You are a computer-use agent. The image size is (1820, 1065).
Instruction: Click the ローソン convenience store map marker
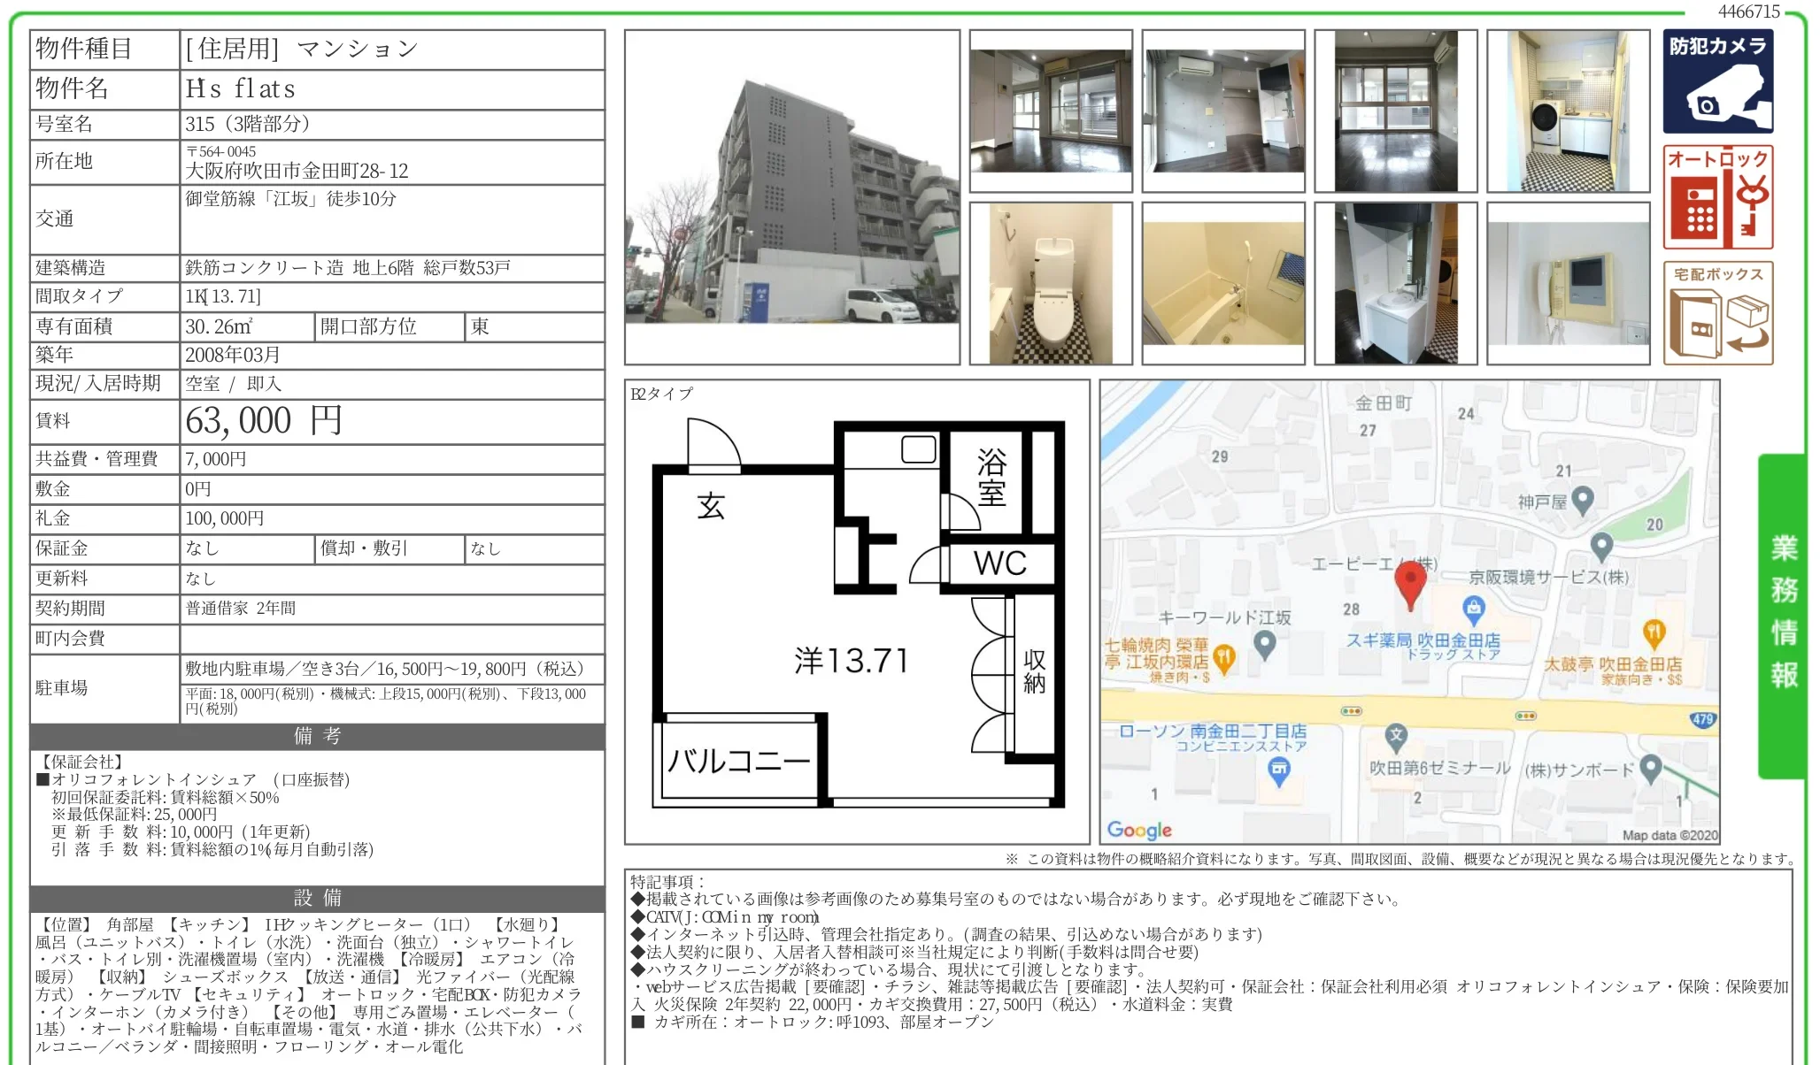[x=1279, y=770]
